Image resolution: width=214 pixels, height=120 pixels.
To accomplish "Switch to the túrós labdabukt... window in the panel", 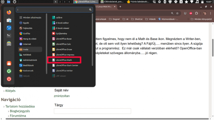I will tap(138, 2).
